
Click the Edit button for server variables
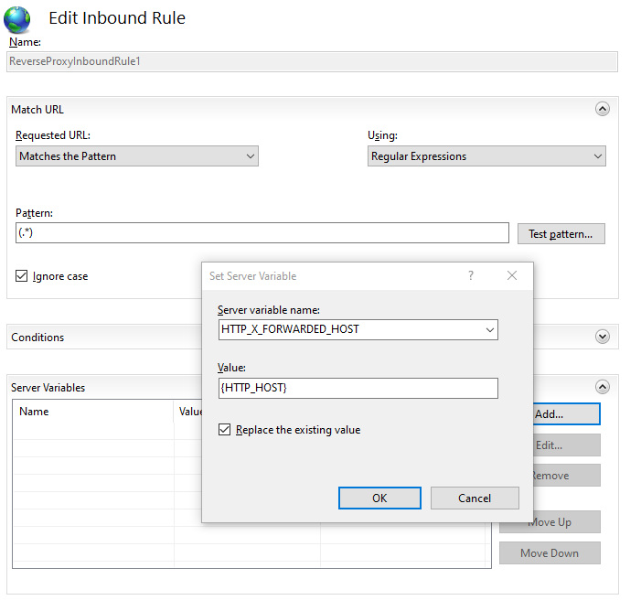(567, 445)
